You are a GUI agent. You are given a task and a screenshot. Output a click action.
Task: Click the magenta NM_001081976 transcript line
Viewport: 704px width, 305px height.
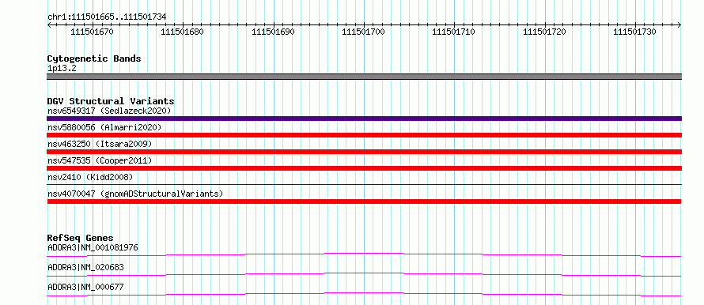364,254
